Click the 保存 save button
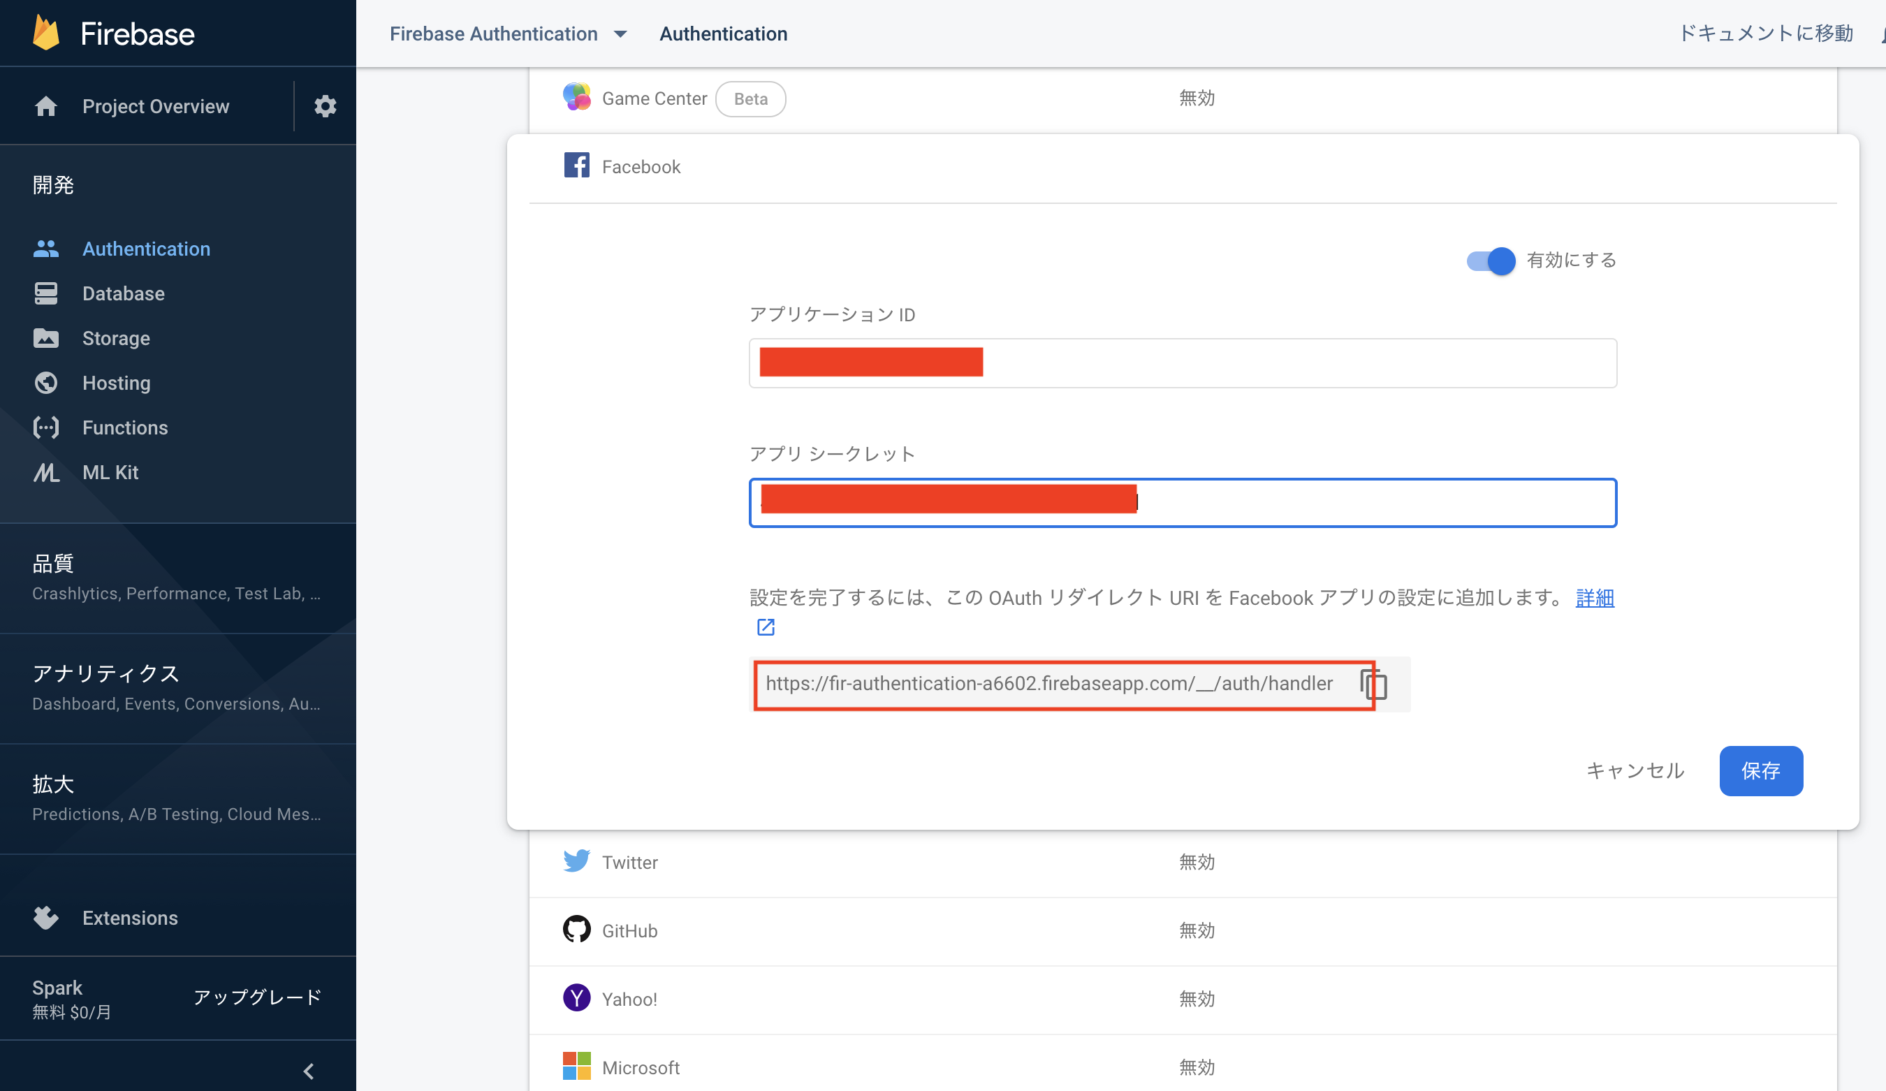Viewport: 1886px width, 1091px height. (x=1760, y=770)
